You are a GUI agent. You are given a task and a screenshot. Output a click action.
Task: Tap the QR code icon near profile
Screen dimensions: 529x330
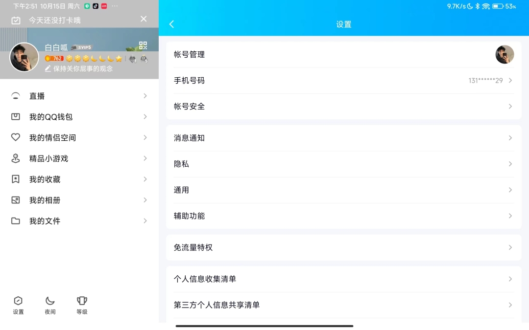pyautogui.click(x=144, y=45)
